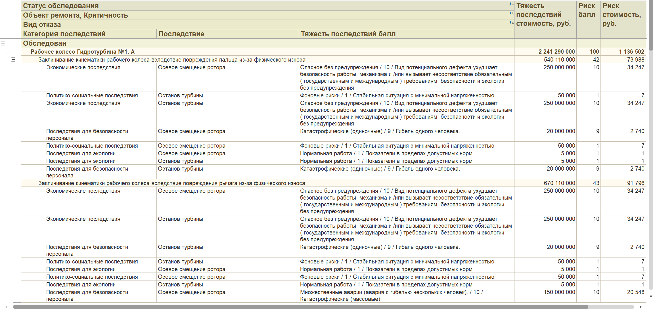Click horizontal scrollbar left arrow
657x312 pixels.
point(6,307)
